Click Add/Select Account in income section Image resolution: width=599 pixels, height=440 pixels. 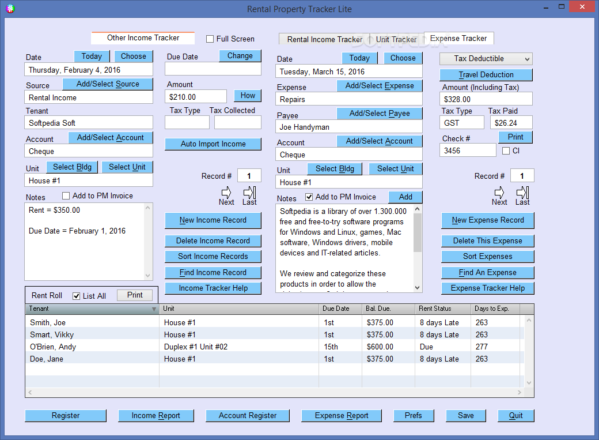[111, 138]
